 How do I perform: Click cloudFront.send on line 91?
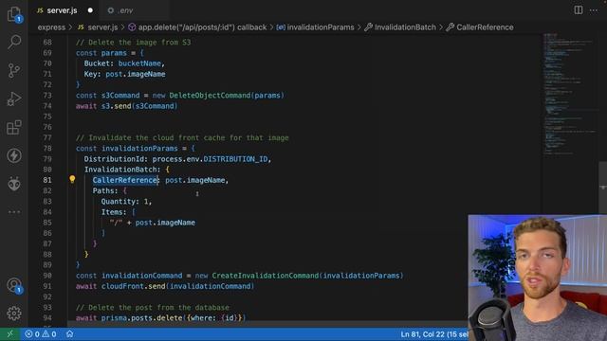coord(134,286)
